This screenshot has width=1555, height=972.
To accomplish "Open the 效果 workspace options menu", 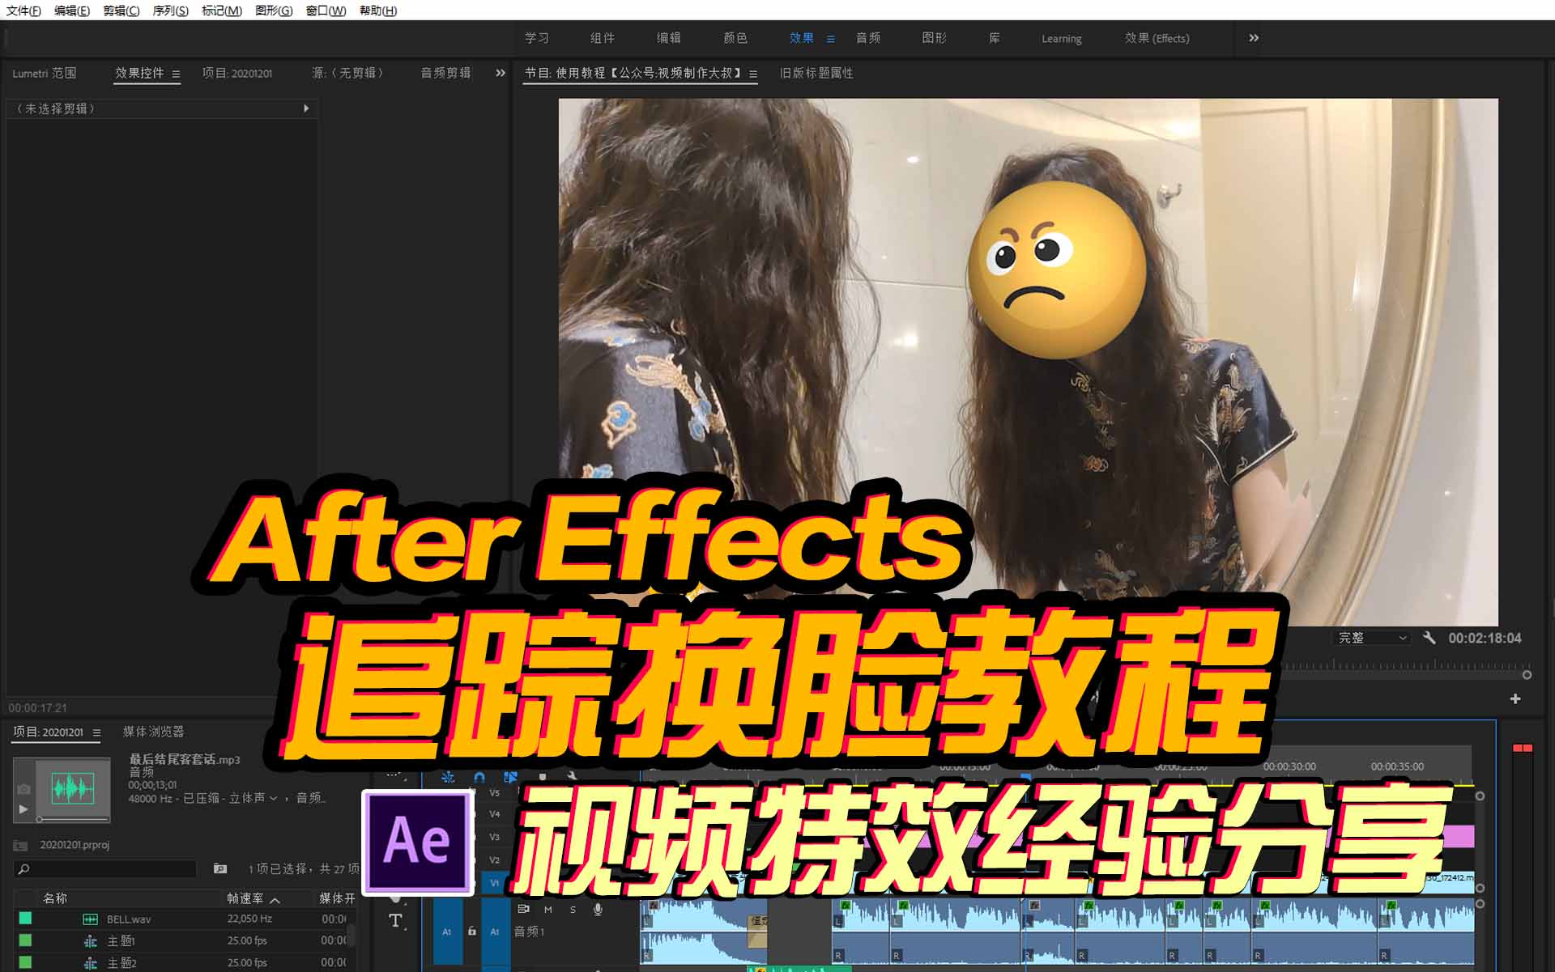I will 830,39.
